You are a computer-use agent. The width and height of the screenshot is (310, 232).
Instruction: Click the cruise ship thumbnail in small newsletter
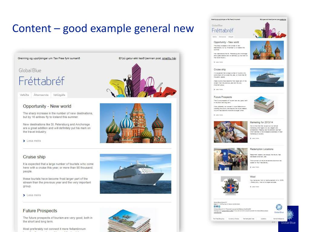267,78
